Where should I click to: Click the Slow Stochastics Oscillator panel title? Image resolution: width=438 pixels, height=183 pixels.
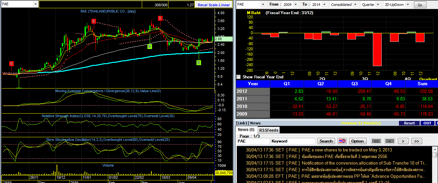point(108,140)
